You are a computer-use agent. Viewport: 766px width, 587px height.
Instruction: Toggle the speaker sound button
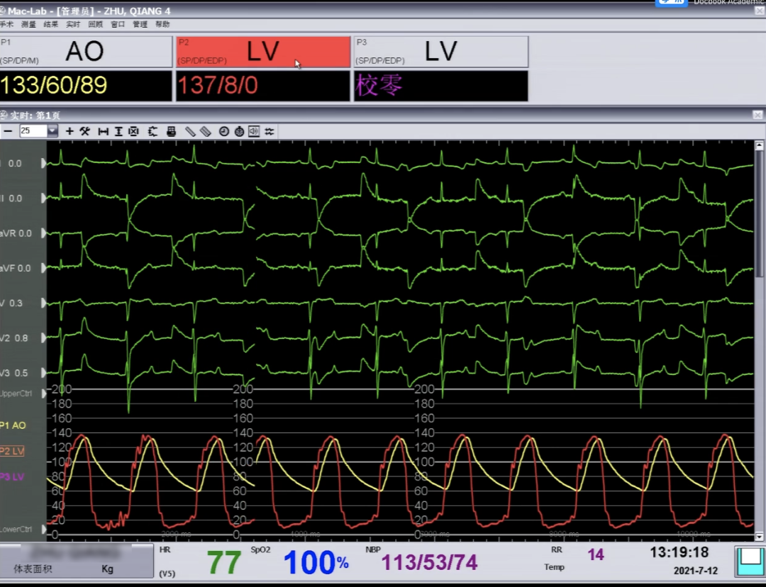[x=254, y=131]
